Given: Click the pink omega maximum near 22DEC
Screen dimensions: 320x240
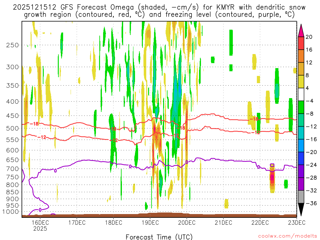Looking at the screenshot, I should pos(272,177).
